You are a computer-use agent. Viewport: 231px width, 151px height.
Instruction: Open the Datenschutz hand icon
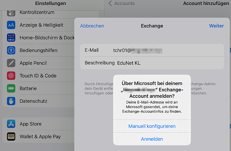(x=11, y=101)
